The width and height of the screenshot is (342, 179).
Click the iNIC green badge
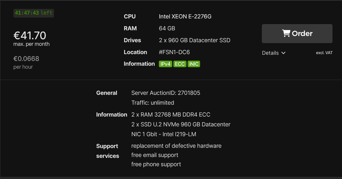tap(194, 64)
